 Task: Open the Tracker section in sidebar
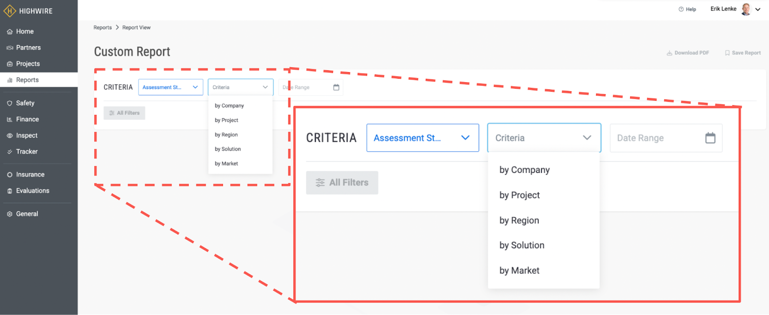[x=26, y=152]
